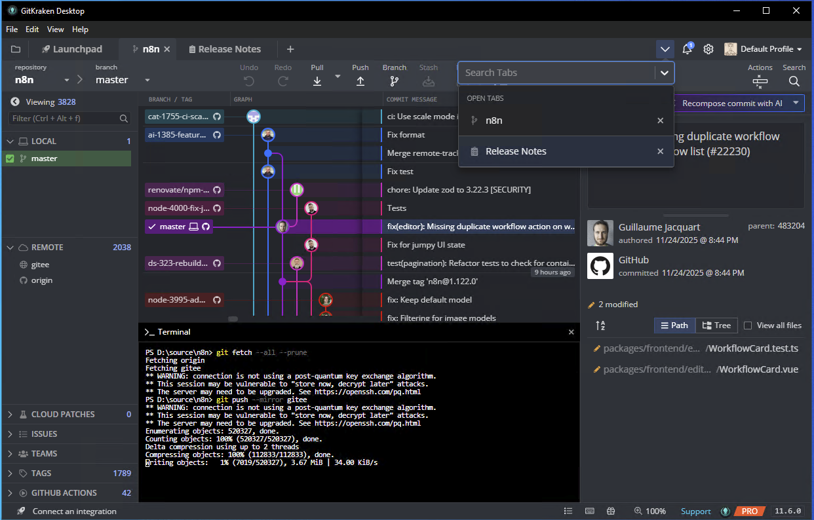Create a branch with Branch icon

pos(395,81)
